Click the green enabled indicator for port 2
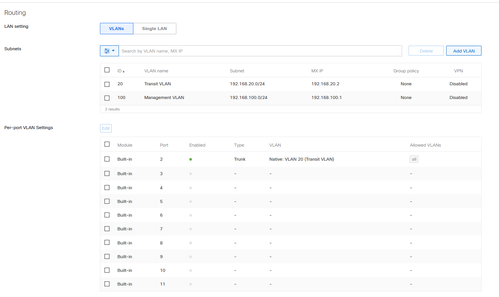The height and width of the screenshot is (297, 499). coord(190,159)
